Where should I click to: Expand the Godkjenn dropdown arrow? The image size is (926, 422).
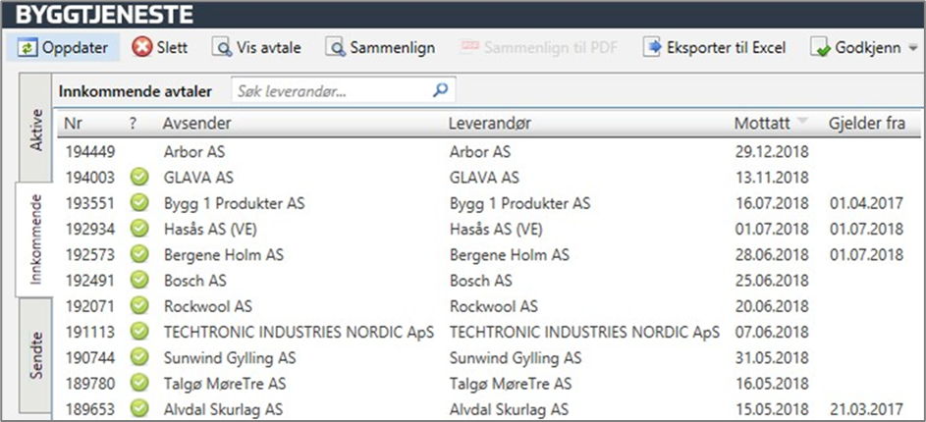pos(913,47)
